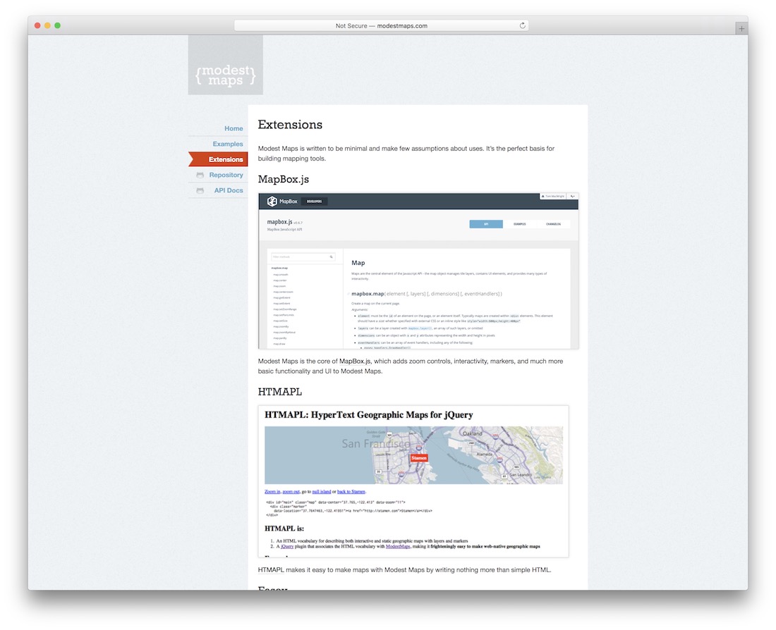Click the modest maps logo
The height and width of the screenshot is (630, 776).
(226, 65)
